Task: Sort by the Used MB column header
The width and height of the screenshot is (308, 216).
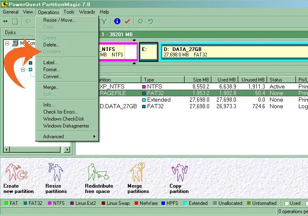Action: 225,79
